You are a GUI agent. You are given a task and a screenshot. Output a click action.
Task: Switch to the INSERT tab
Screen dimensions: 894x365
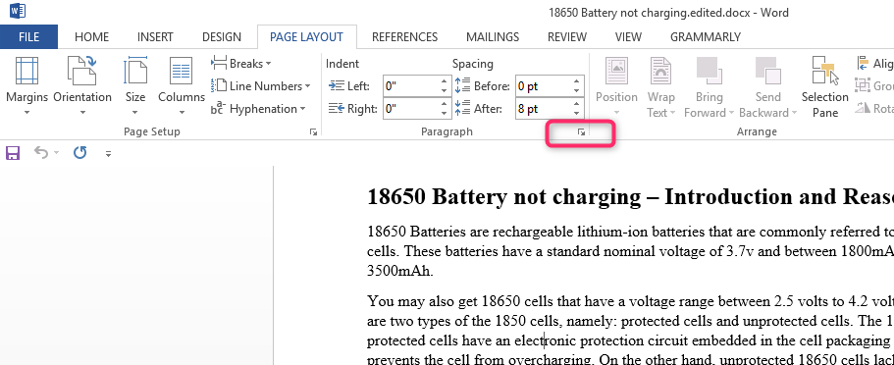click(155, 37)
